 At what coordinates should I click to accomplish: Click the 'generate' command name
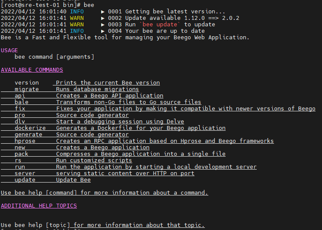pos(29,135)
